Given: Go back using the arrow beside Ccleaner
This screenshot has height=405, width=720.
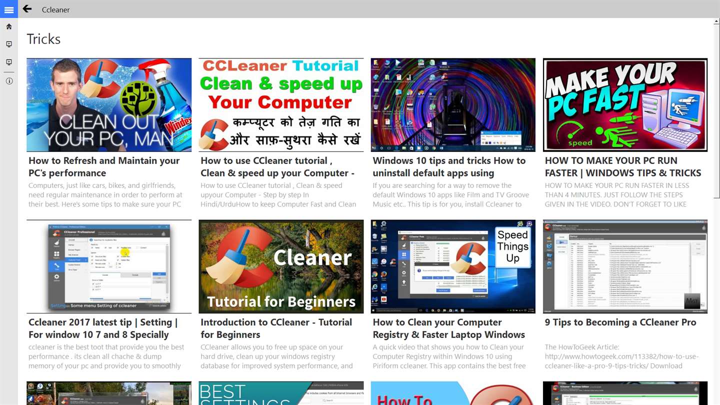Looking at the screenshot, I should point(27,9).
